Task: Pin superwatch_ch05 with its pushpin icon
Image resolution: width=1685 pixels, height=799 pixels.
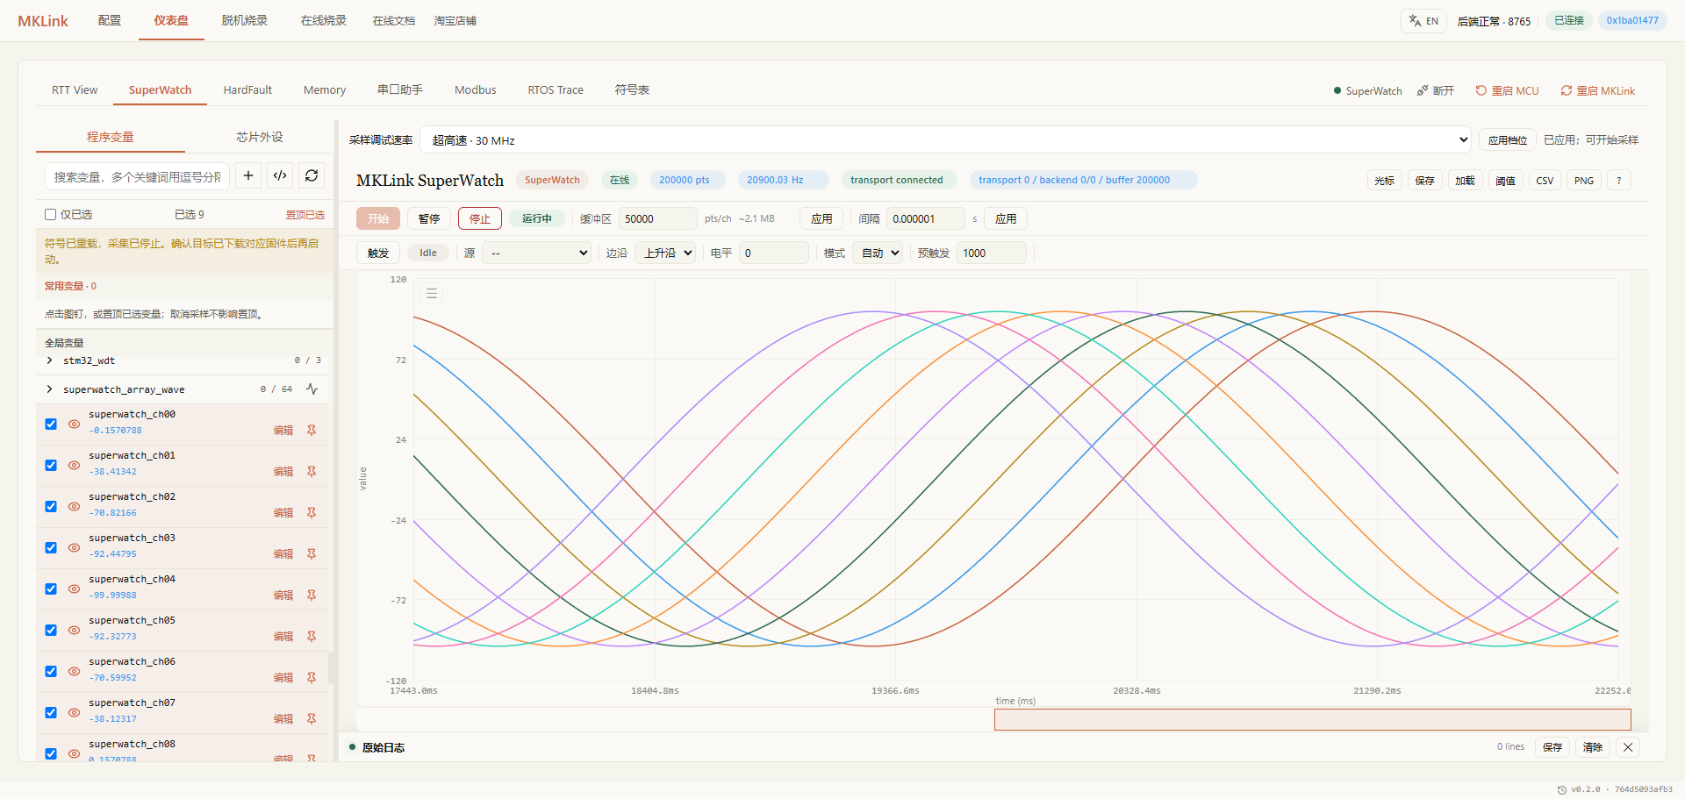Action: pyautogui.click(x=312, y=637)
